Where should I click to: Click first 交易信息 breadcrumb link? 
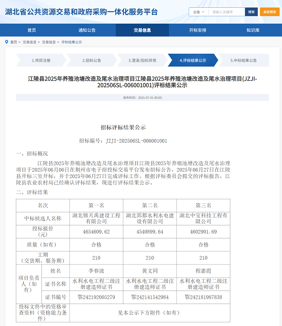[x=29, y=42]
